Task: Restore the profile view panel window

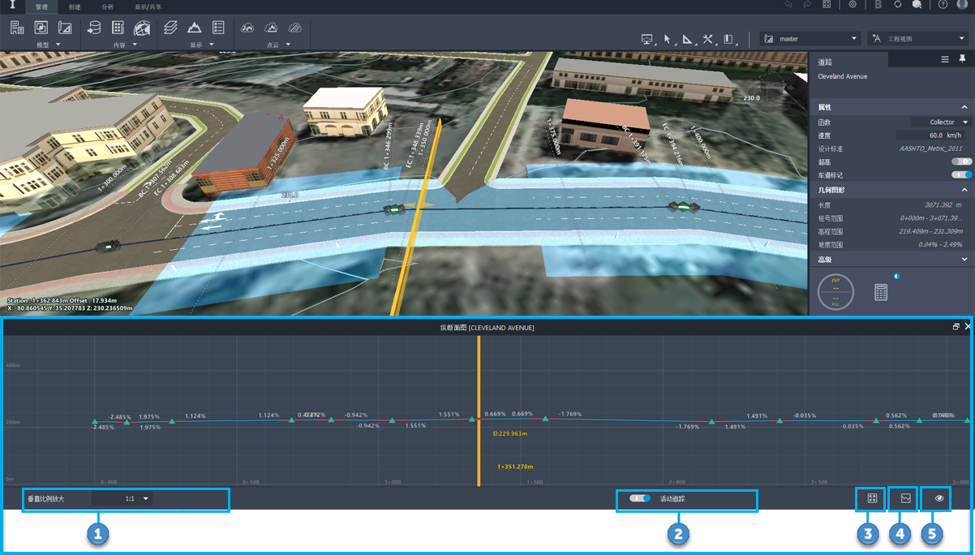Action: coord(956,326)
